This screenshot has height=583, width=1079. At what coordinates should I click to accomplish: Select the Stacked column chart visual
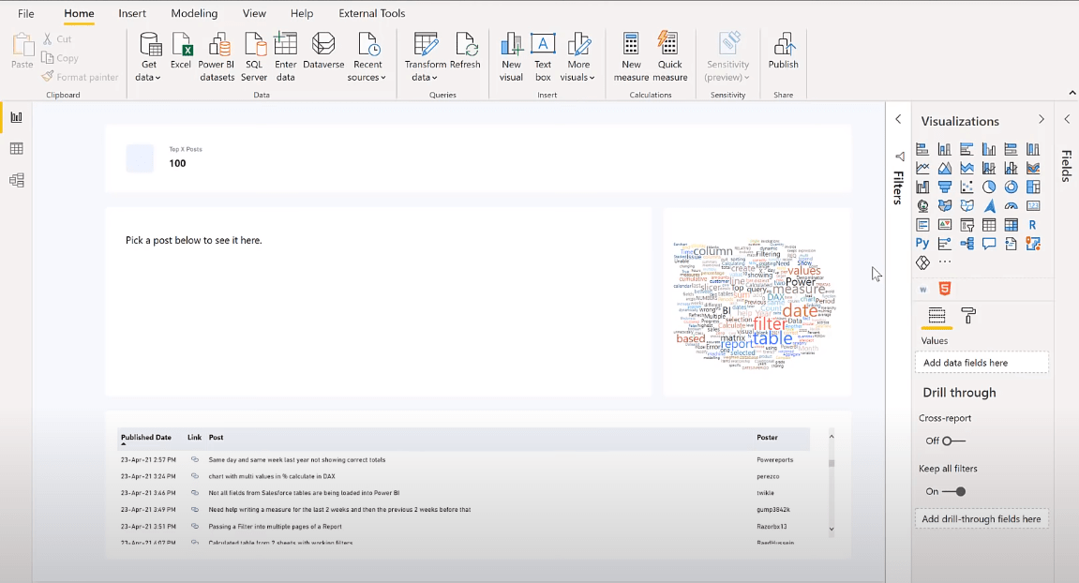tap(945, 149)
